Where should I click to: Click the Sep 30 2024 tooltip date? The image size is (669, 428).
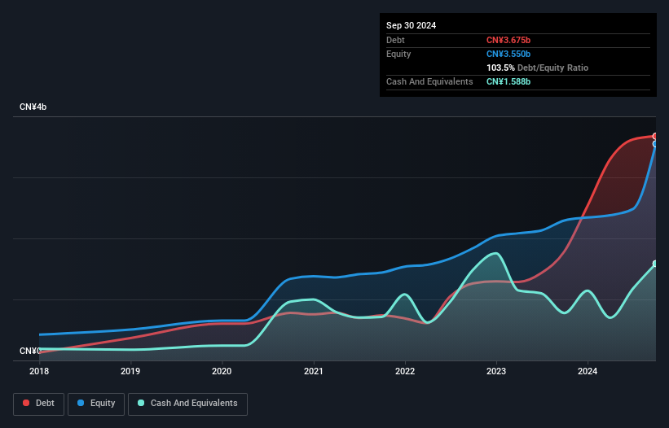click(x=411, y=25)
